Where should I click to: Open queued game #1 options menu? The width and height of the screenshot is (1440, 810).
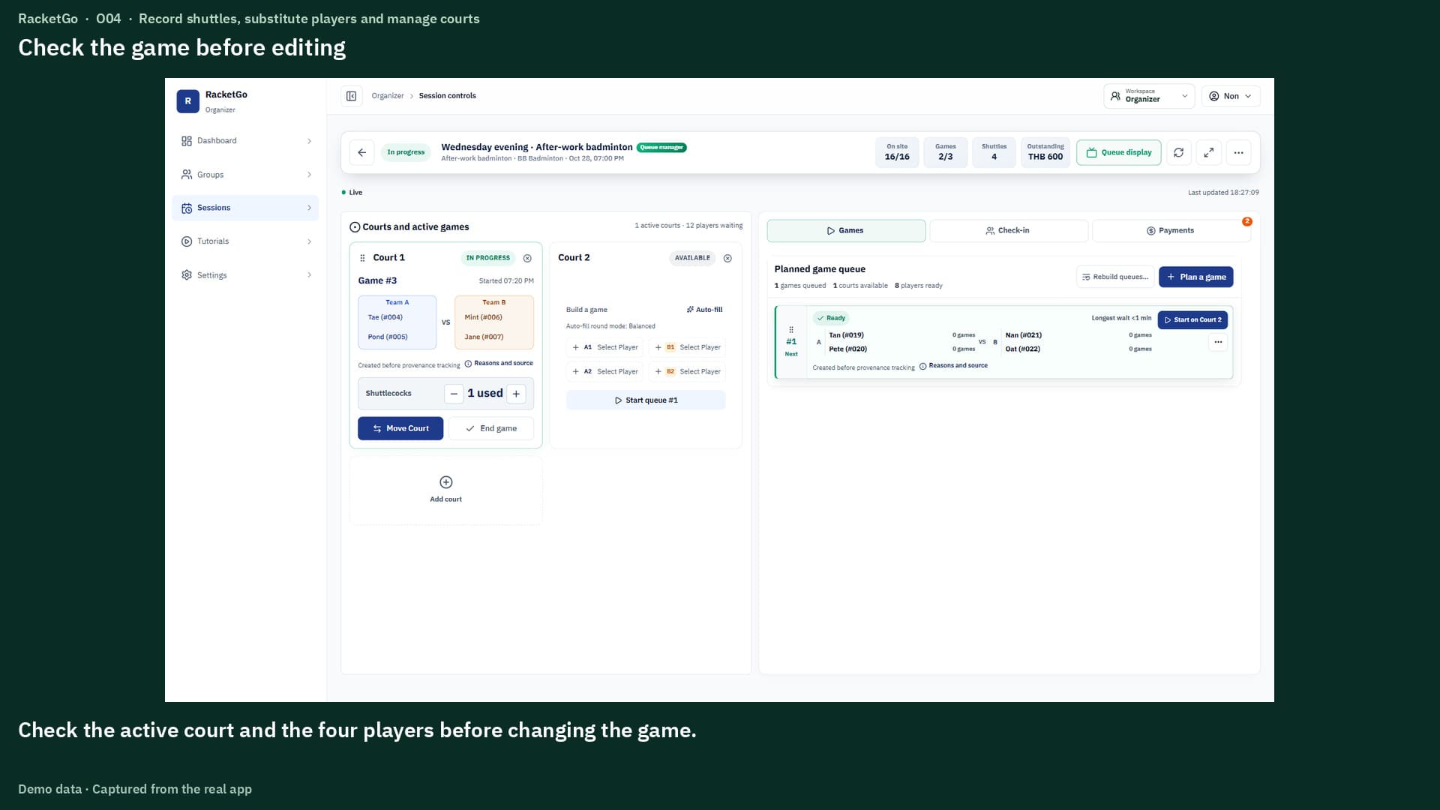(1218, 342)
